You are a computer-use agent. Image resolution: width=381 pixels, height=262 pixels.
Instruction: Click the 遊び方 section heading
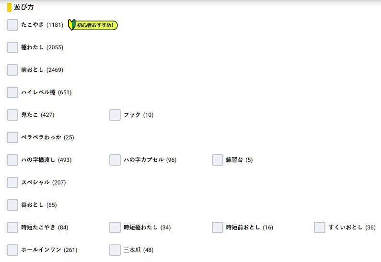pyautogui.click(x=23, y=7)
